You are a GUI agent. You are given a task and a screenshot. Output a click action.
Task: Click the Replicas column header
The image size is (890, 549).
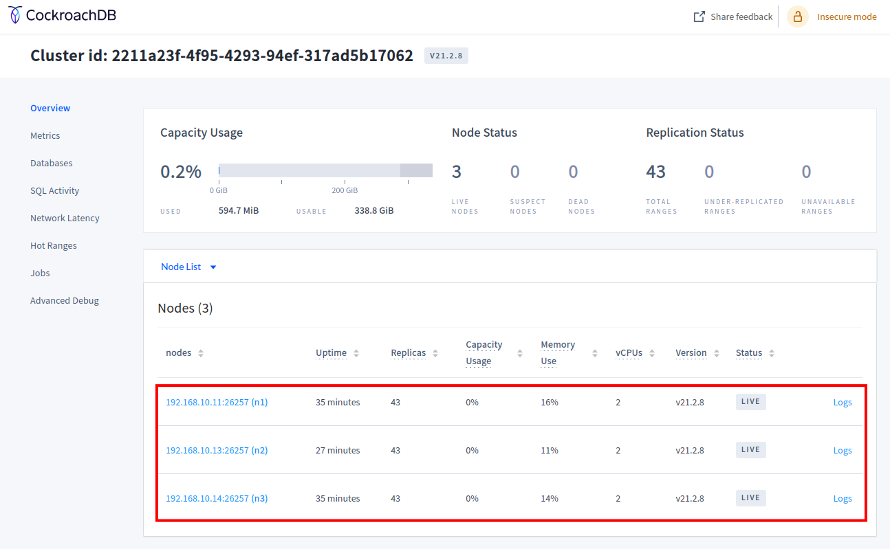click(408, 353)
